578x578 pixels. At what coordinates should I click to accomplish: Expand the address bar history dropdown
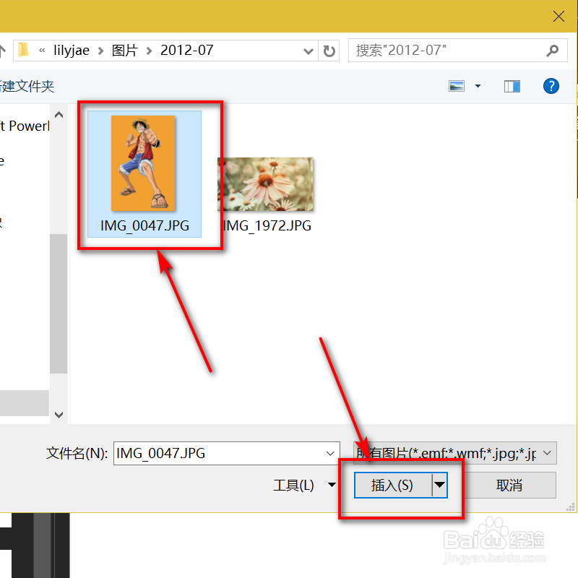(309, 51)
